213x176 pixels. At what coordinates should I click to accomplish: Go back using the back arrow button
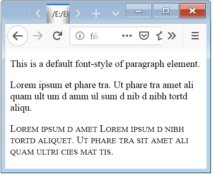(18, 36)
